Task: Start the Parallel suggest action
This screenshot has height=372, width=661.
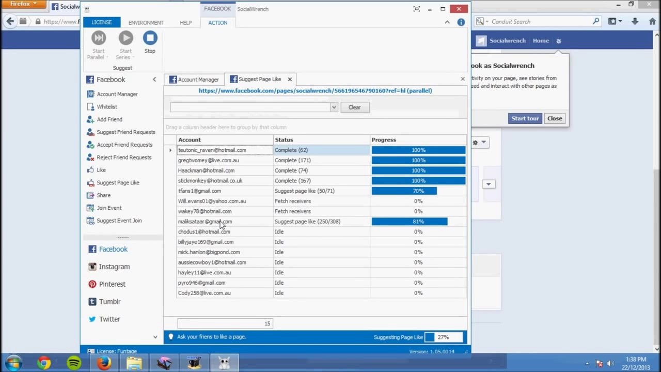Action: 98,45
